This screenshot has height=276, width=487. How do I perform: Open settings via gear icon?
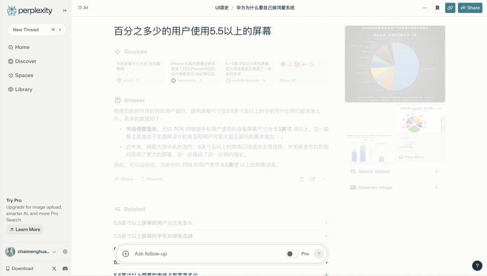pos(65,252)
